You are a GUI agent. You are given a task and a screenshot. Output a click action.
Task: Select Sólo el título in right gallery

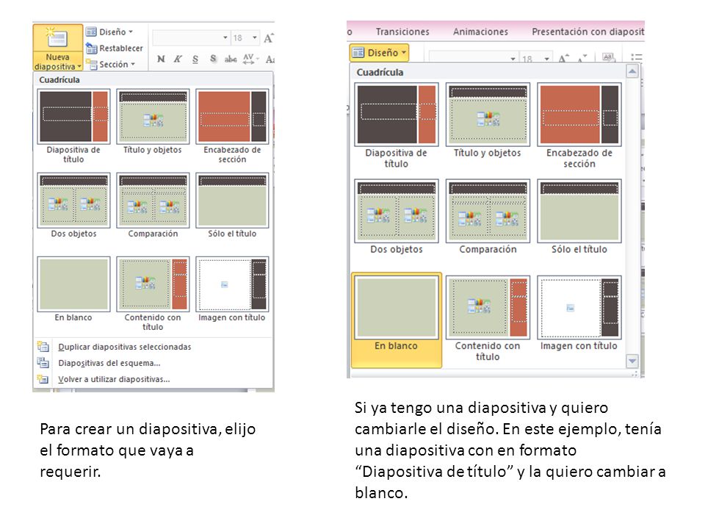pos(579,217)
